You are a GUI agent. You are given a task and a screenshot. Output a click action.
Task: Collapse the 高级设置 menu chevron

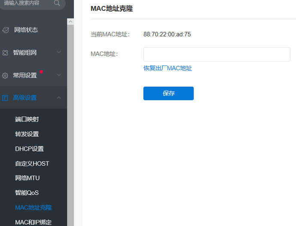click(x=59, y=98)
